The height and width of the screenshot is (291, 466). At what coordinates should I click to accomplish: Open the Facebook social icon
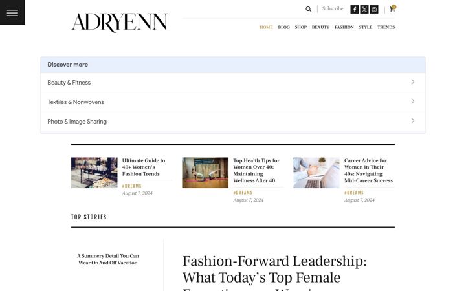click(355, 10)
